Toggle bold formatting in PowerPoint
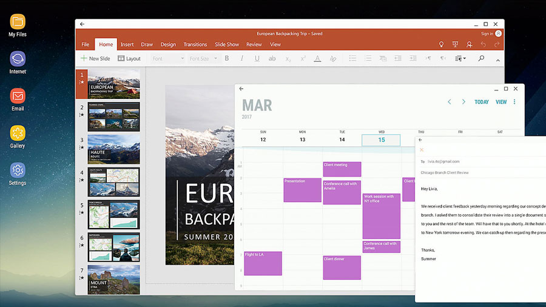The image size is (546, 307). [227, 58]
